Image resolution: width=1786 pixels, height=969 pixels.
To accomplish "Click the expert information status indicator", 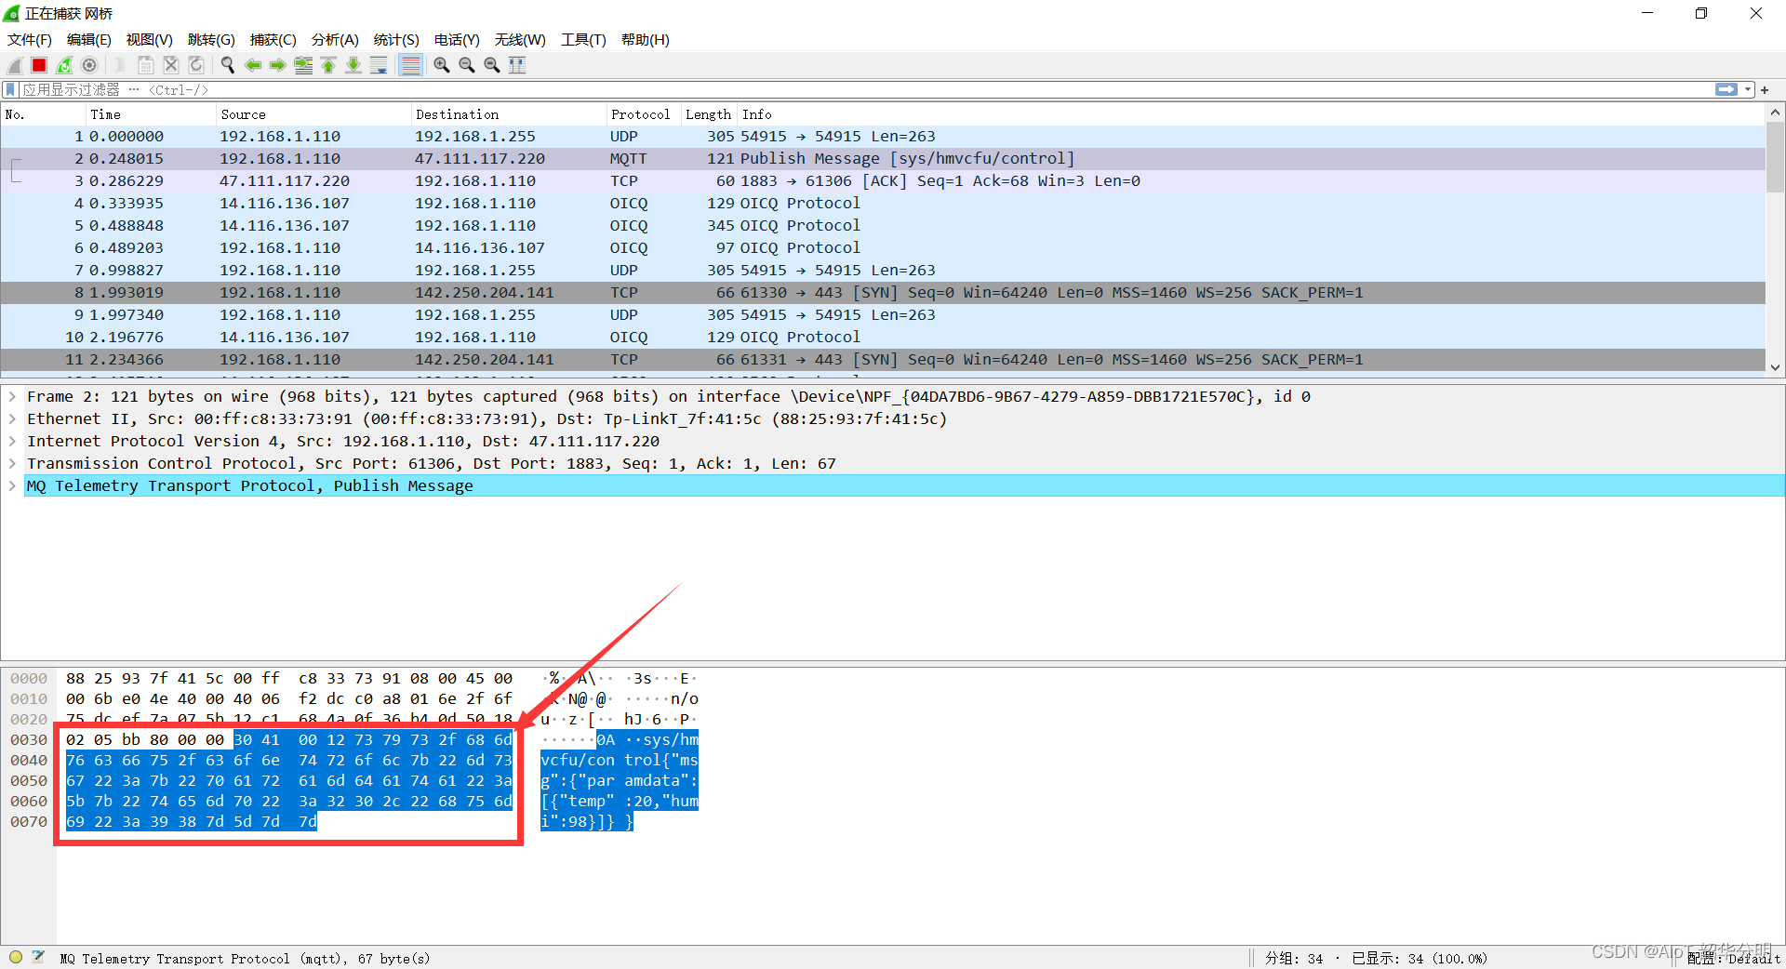I will tap(16, 957).
